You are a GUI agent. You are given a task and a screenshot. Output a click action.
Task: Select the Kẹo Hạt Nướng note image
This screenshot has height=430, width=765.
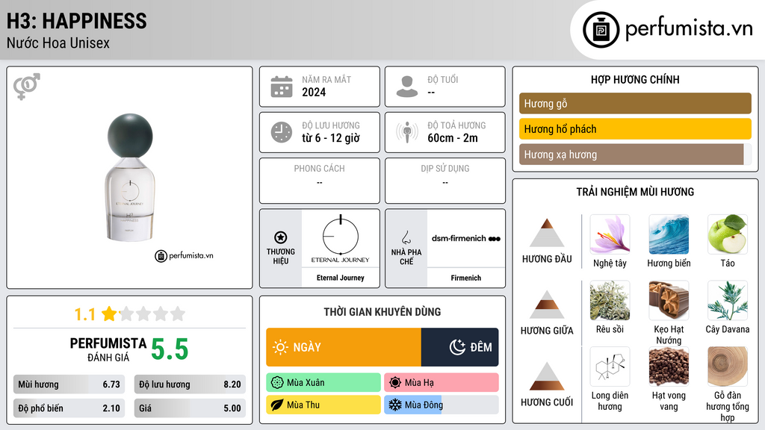tap(669, 300)
